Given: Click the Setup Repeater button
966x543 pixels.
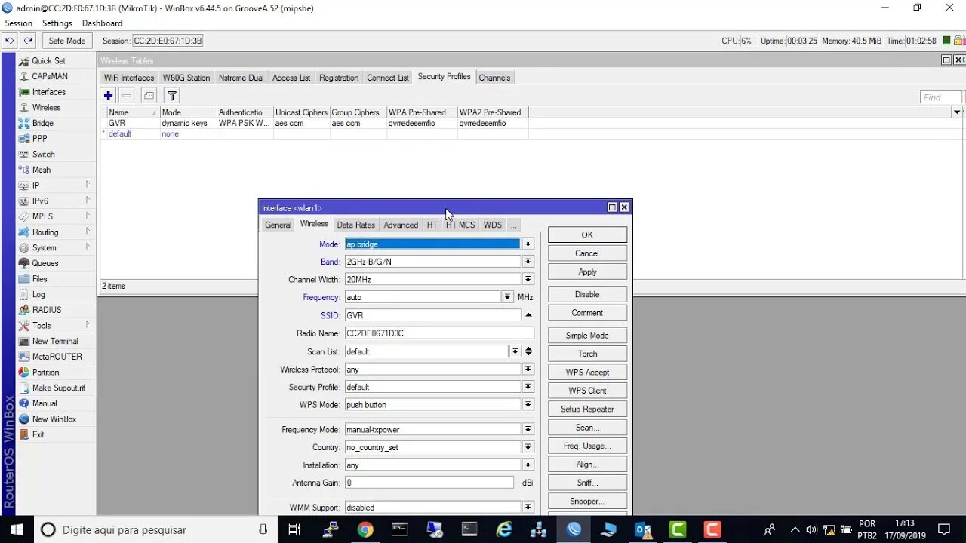Looking at the screenshot, I should (x=587, y=409).
